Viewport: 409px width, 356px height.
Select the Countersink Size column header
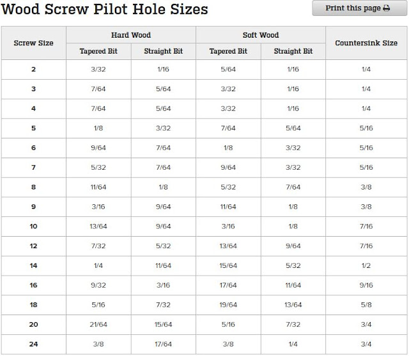[x=366, y=43]
